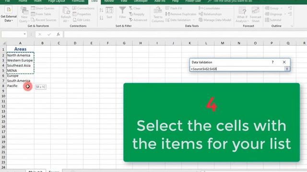Click the Data Validation range input field

[237, 69]
